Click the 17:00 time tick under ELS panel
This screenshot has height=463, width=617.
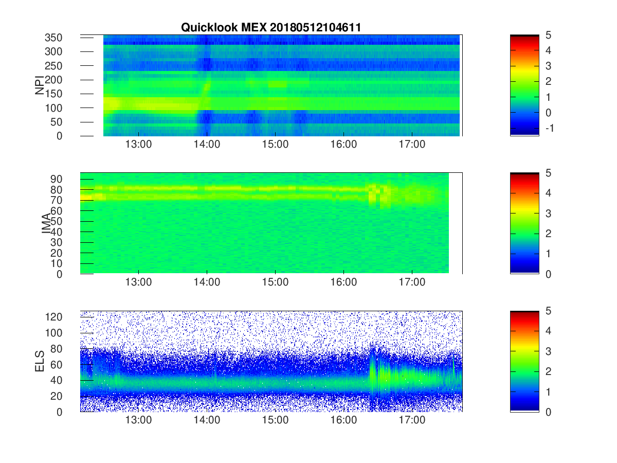coord(412,420)
